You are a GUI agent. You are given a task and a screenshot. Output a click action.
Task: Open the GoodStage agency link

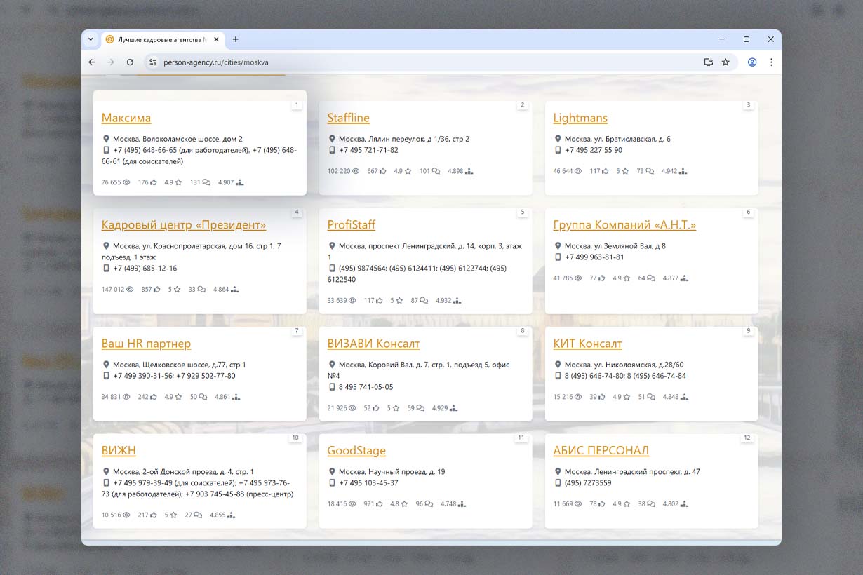click(x=356, y=451)
